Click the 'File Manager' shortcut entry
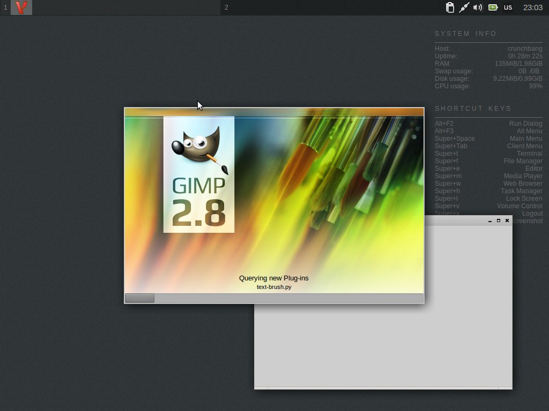Viewport: 549px width, 411px height. [x=523, y=161]
